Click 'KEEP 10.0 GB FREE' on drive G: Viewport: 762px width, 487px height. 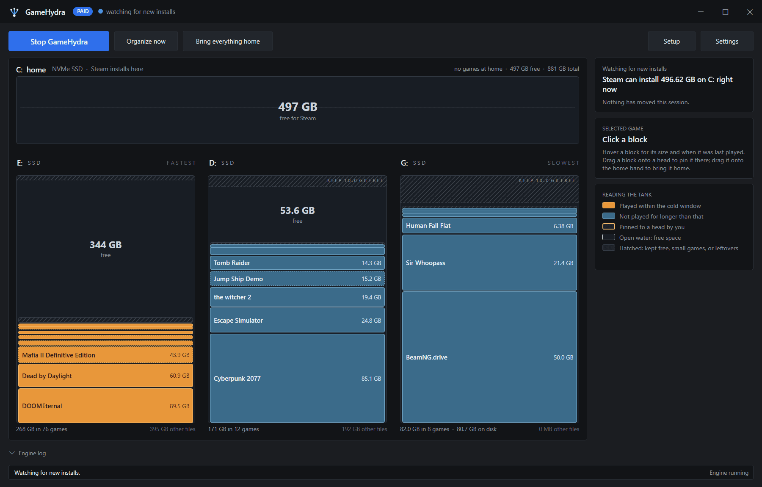click(547, 180)
